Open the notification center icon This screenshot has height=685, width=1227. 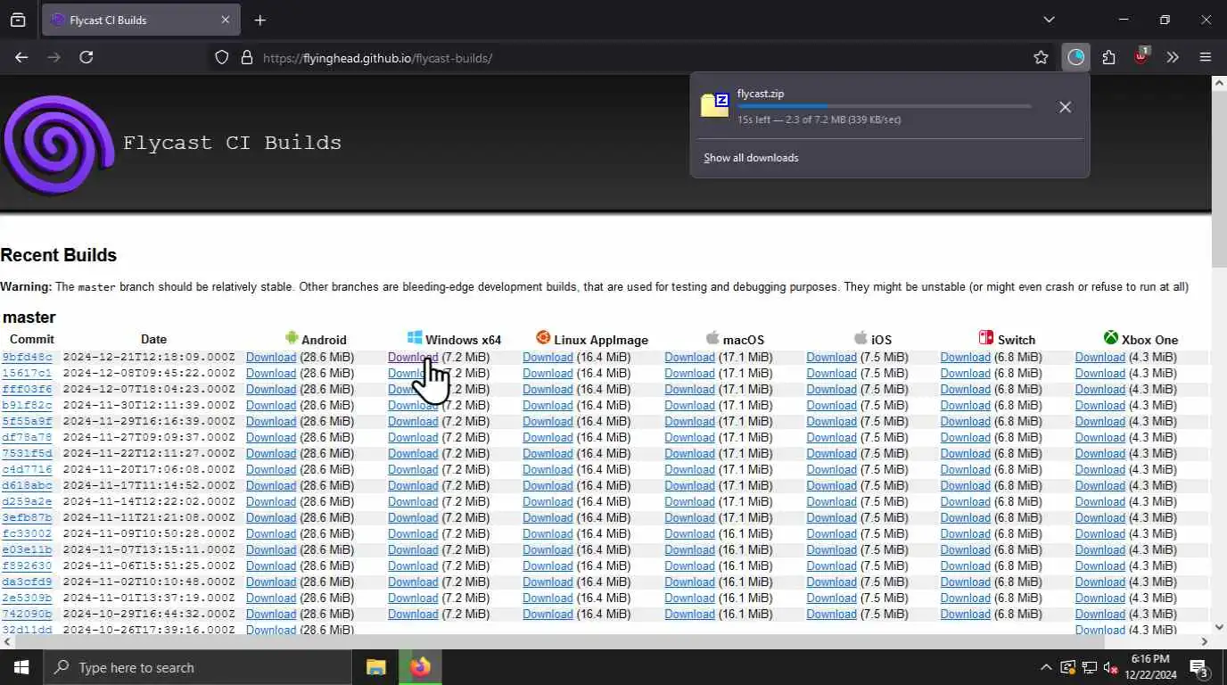[x=1199, y=667]
